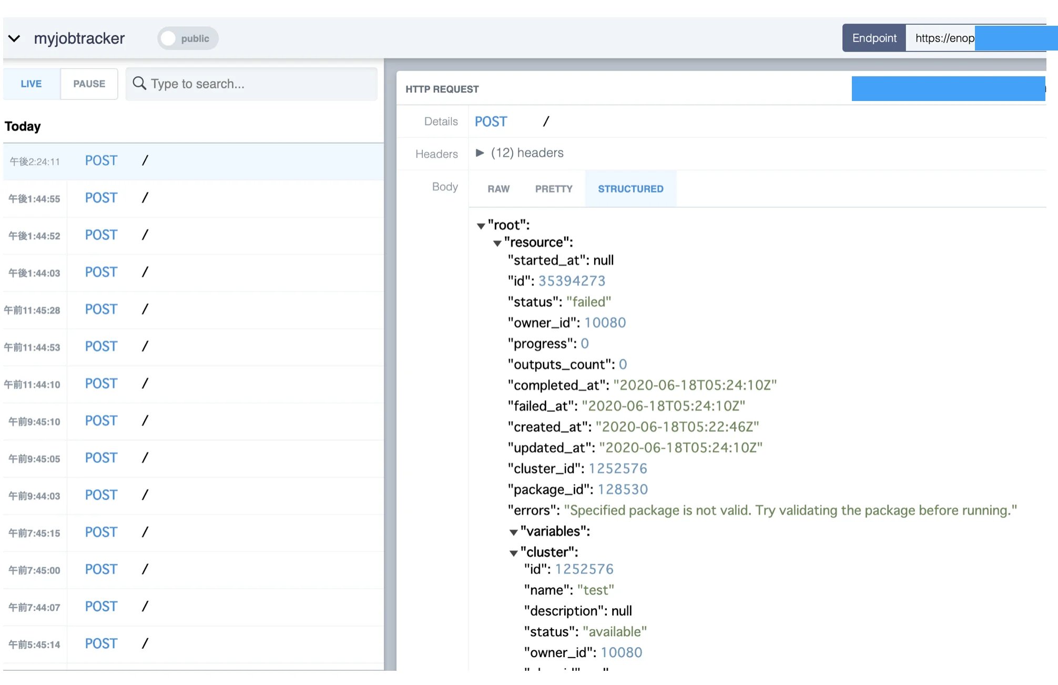Toggle the public switch
Screen dimensions: 1058x685
[188, 38]
